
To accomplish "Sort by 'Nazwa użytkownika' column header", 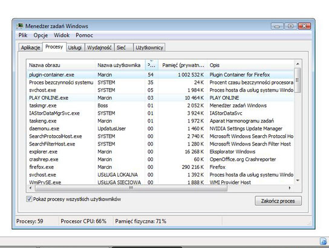I will point(120,65).
